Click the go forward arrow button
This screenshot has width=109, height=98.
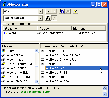click(x=54, y=11)
